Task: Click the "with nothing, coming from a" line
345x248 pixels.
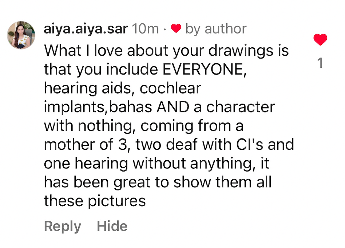Action: 144,126
